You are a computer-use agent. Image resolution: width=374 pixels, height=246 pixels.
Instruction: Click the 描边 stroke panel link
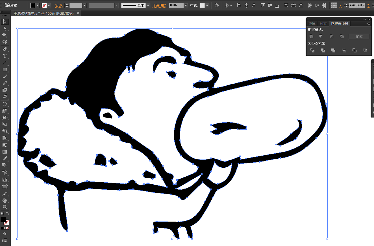[58, 5]
